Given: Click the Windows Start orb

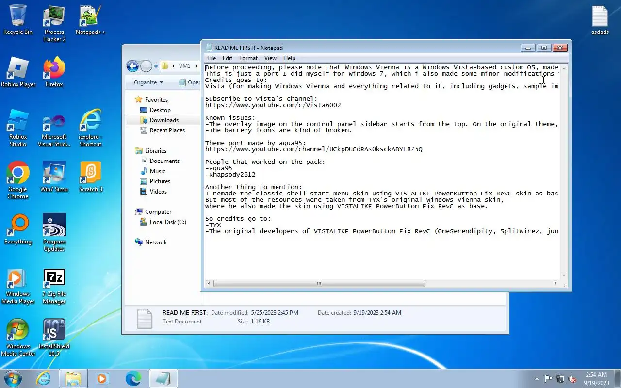Looking at the screenshot, I should coord(13,378).
